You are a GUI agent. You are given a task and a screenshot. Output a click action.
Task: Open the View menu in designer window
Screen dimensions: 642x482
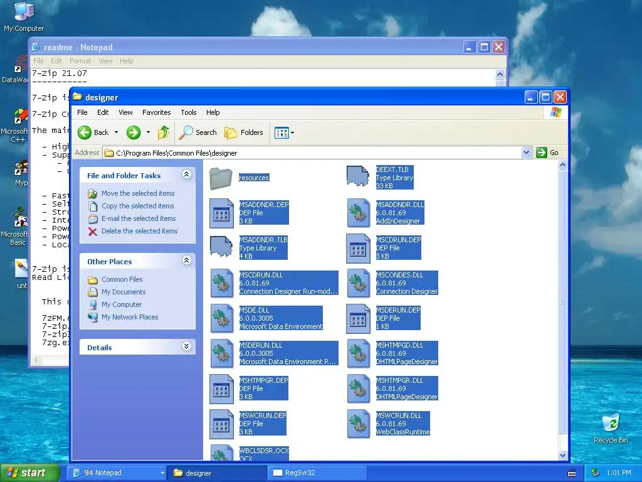(125, 112)
